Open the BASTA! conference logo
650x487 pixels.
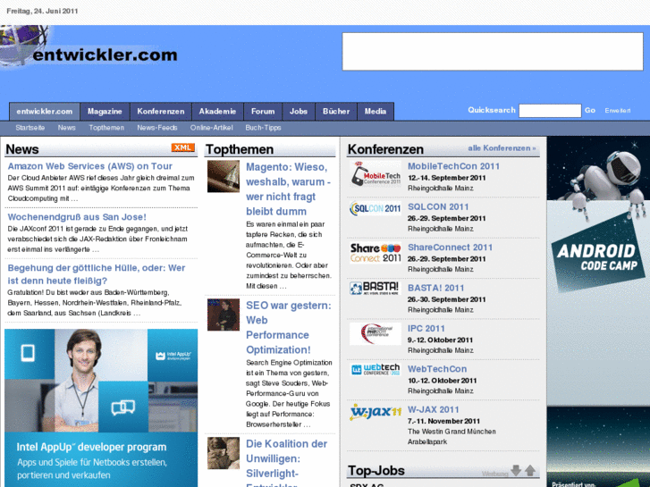click(376, 288)
